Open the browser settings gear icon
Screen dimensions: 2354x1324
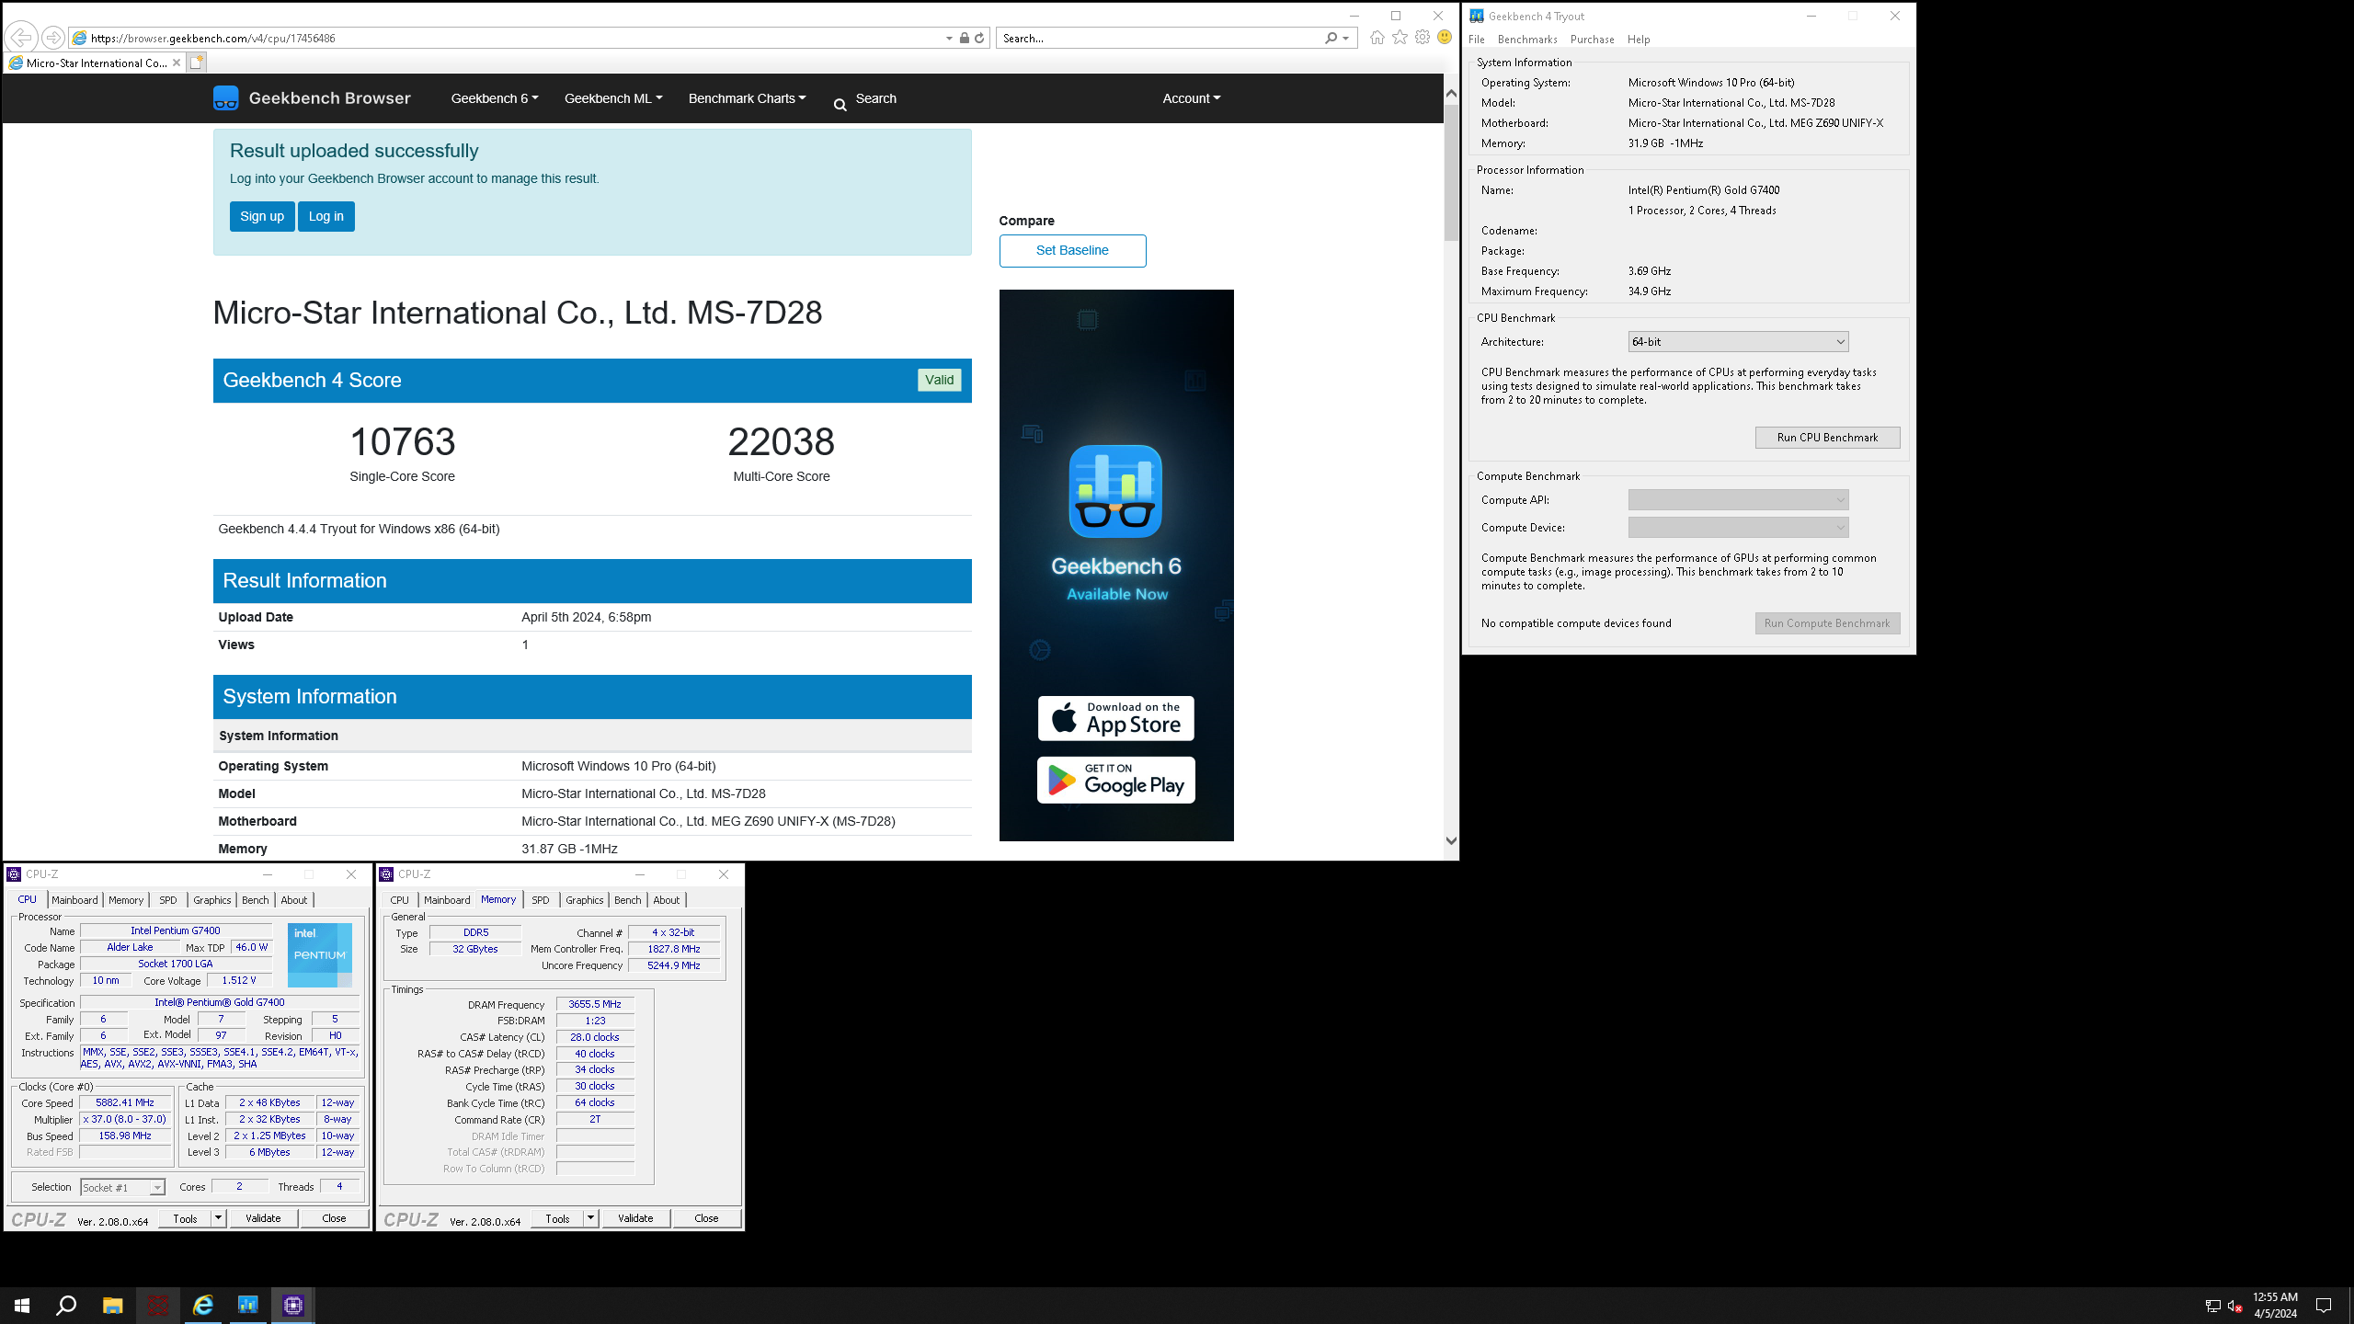coord(1423,38)
